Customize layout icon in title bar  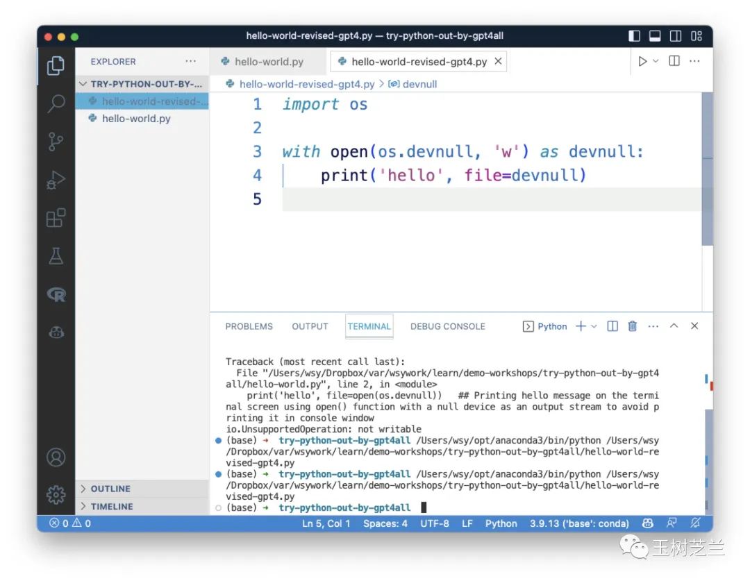(x=697, y=36)
